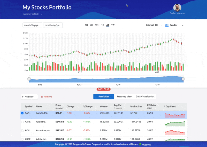
Task: Select the 4H time range
Action: click(x=91, y=25)
